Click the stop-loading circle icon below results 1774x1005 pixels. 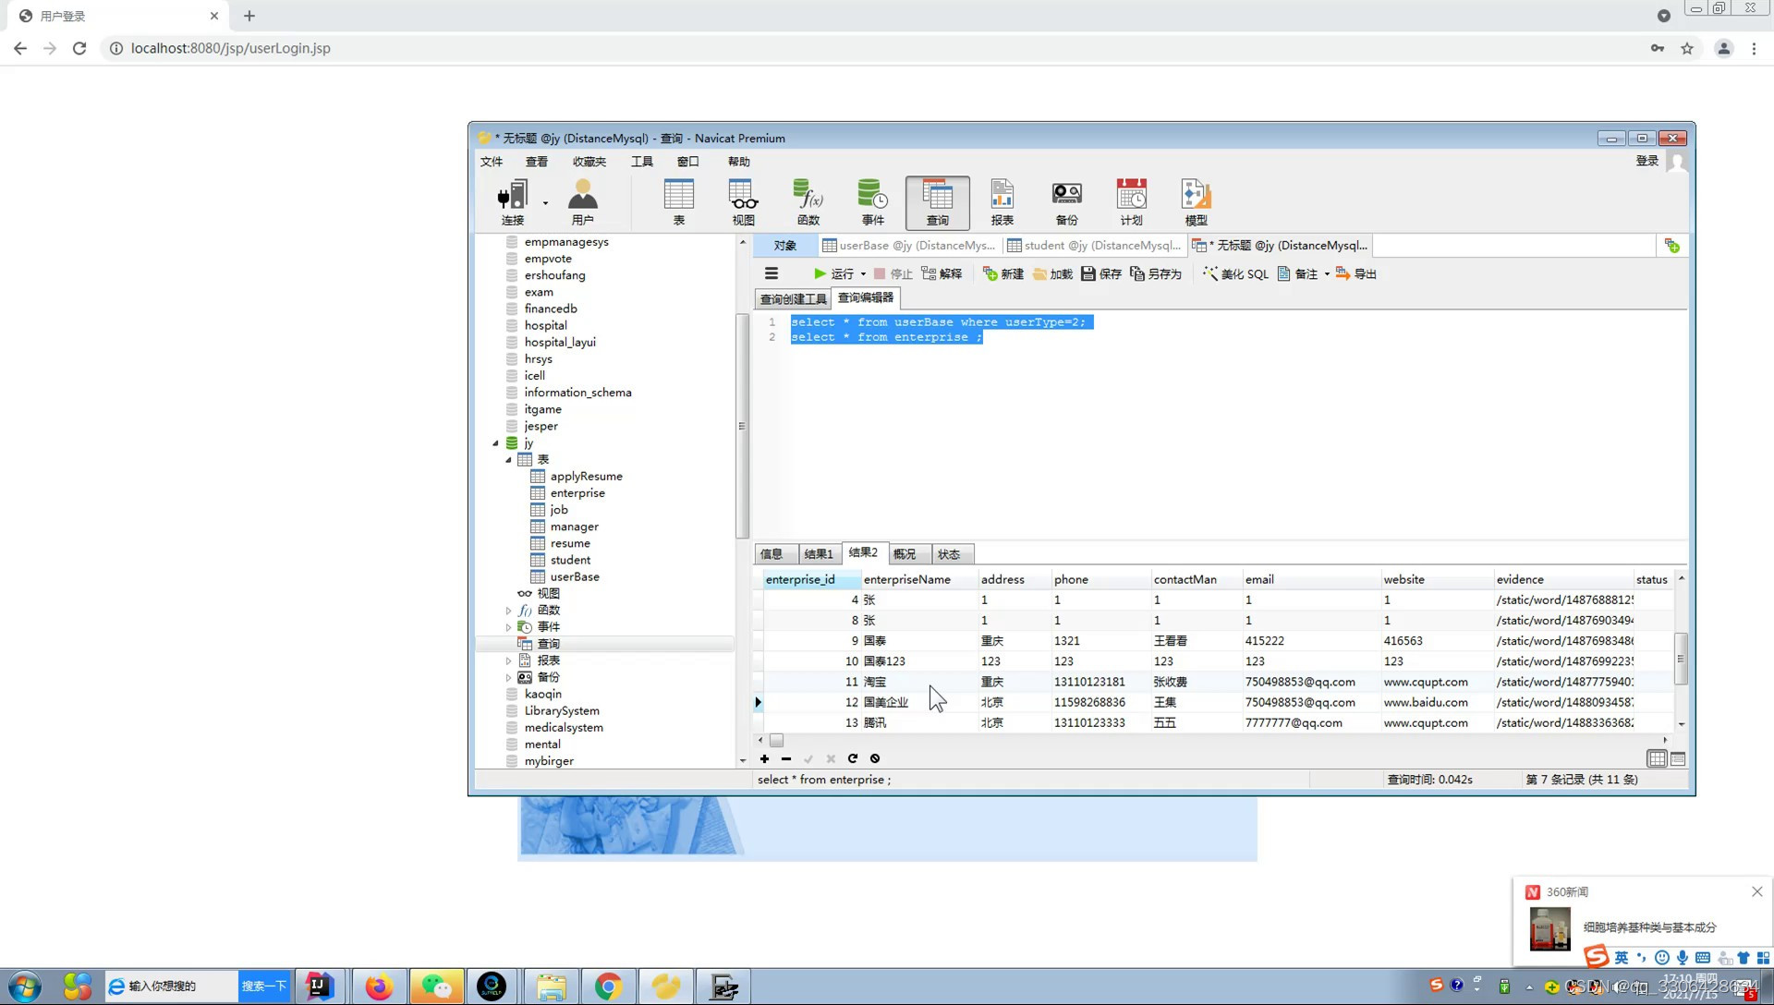875,758
